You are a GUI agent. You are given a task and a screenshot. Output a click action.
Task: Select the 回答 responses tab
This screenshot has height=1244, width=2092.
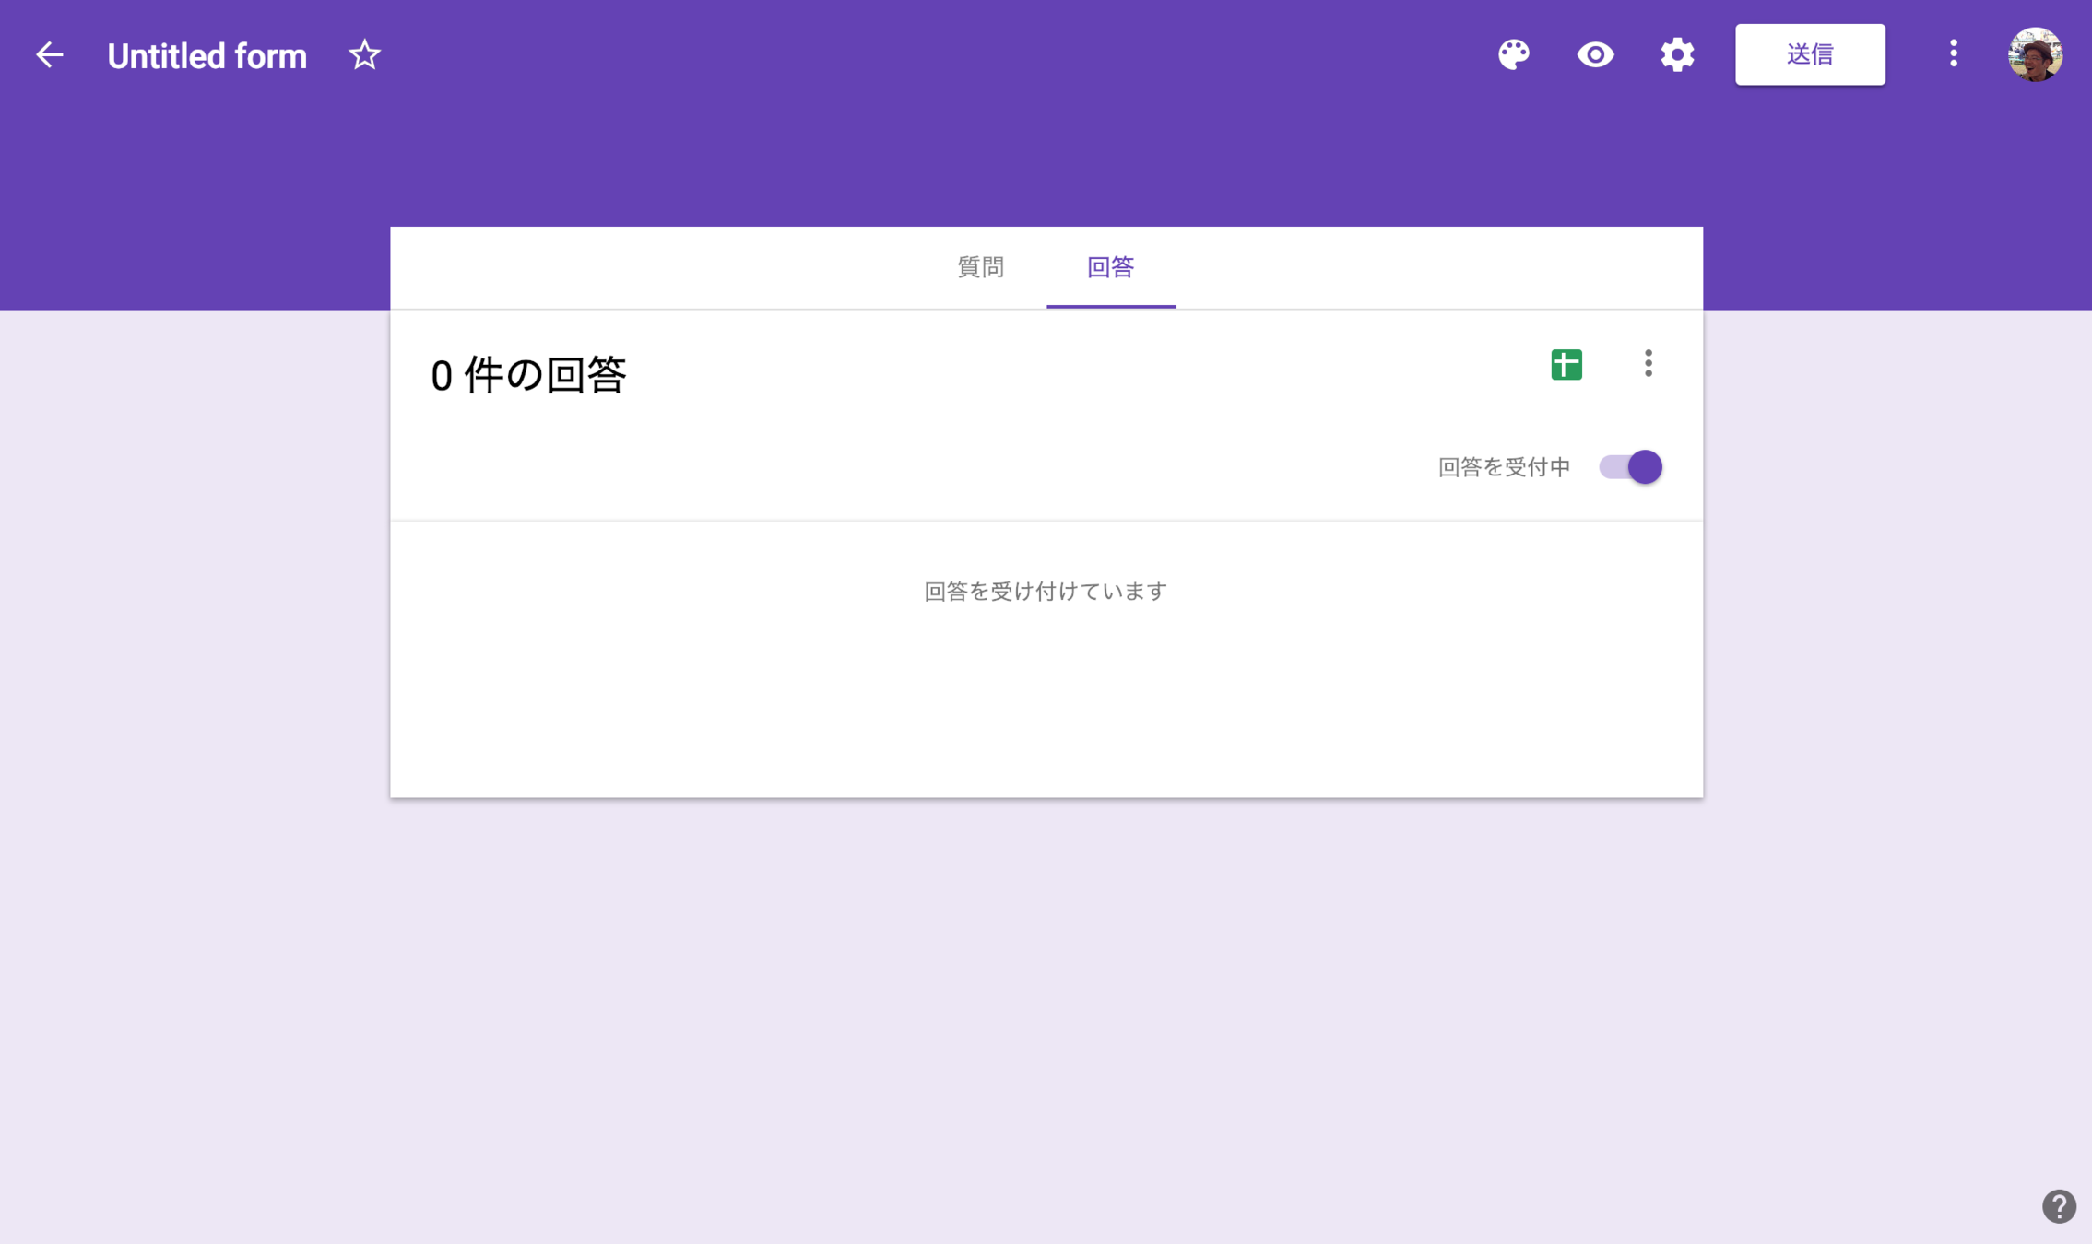coord(1110,267)
